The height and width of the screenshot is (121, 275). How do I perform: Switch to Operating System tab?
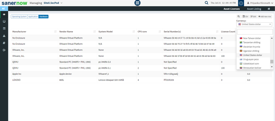pos(19,17)
